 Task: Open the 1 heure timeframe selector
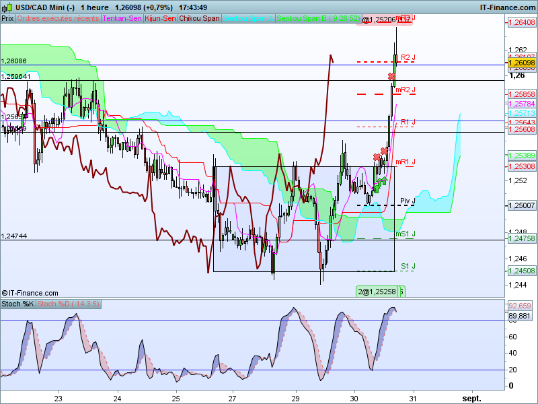[95, 7]
